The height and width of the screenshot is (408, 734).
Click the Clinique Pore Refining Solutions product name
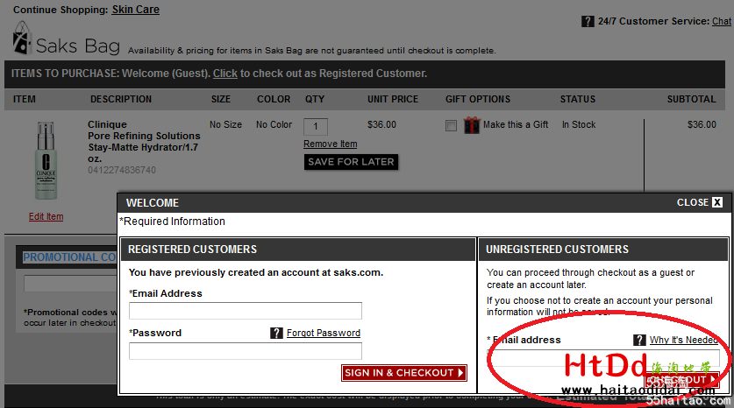(144, 142)
